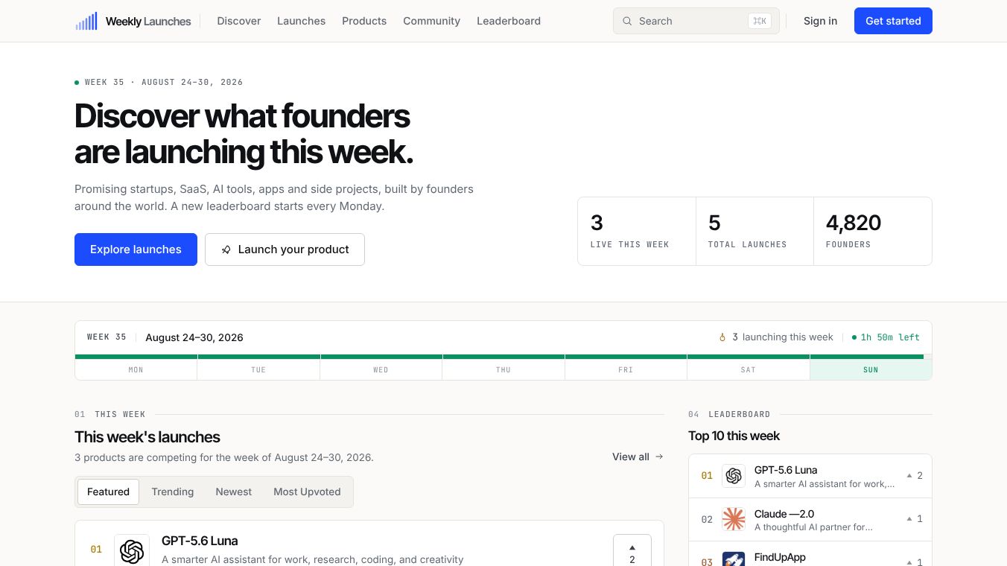This screenshot has width=1007, height=566.
Task: Open the Discover menu
Action: tap(239, 21)
